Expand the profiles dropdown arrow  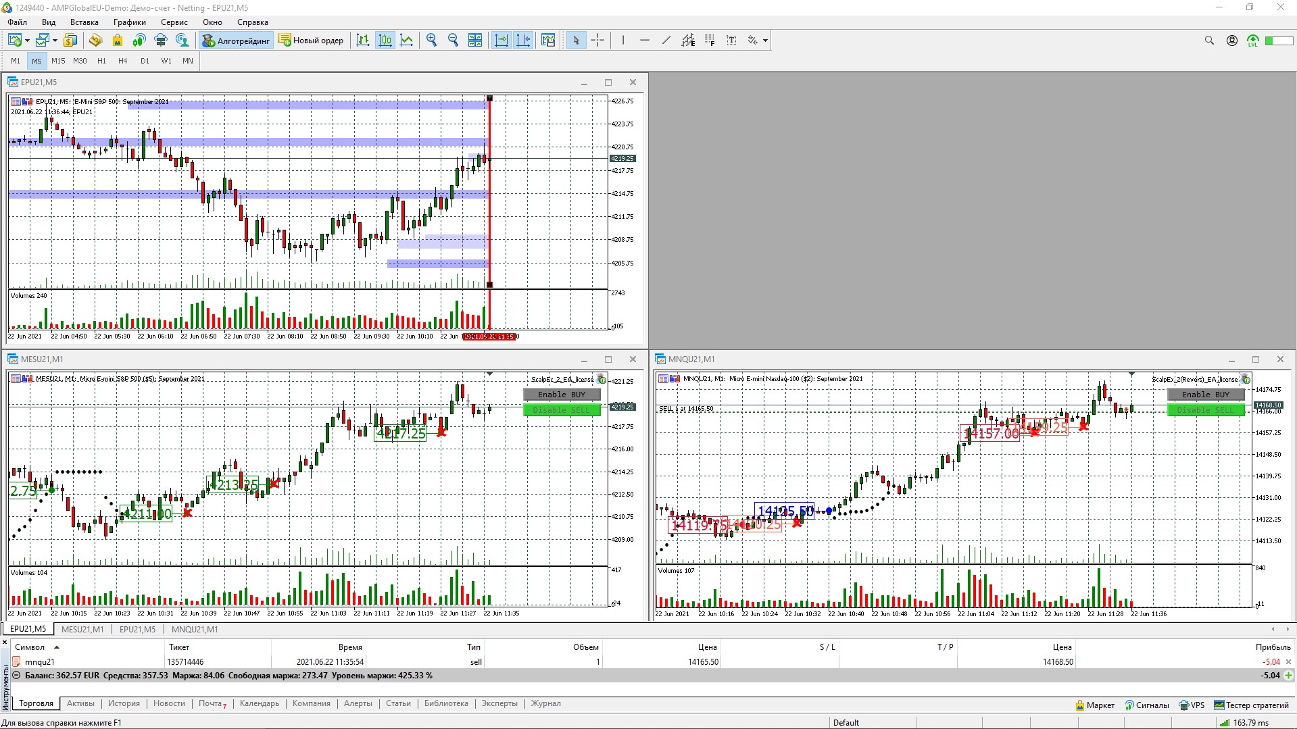pyautogui.click(x=55, y=41)
